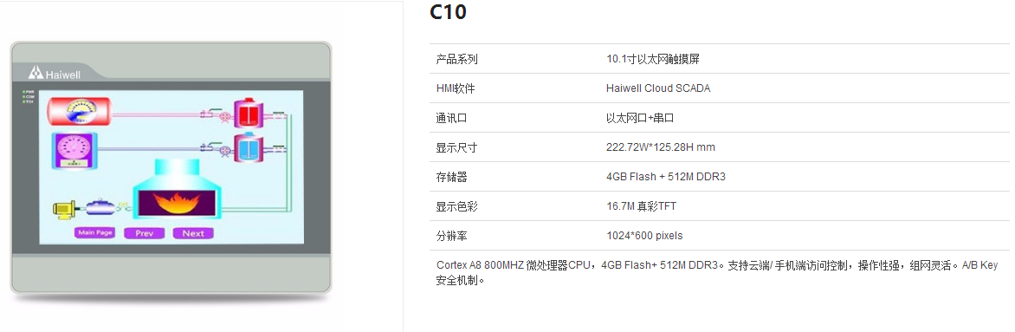Click the yellow motor icon
Screen dimensions: 1015x332
point(65,207)
